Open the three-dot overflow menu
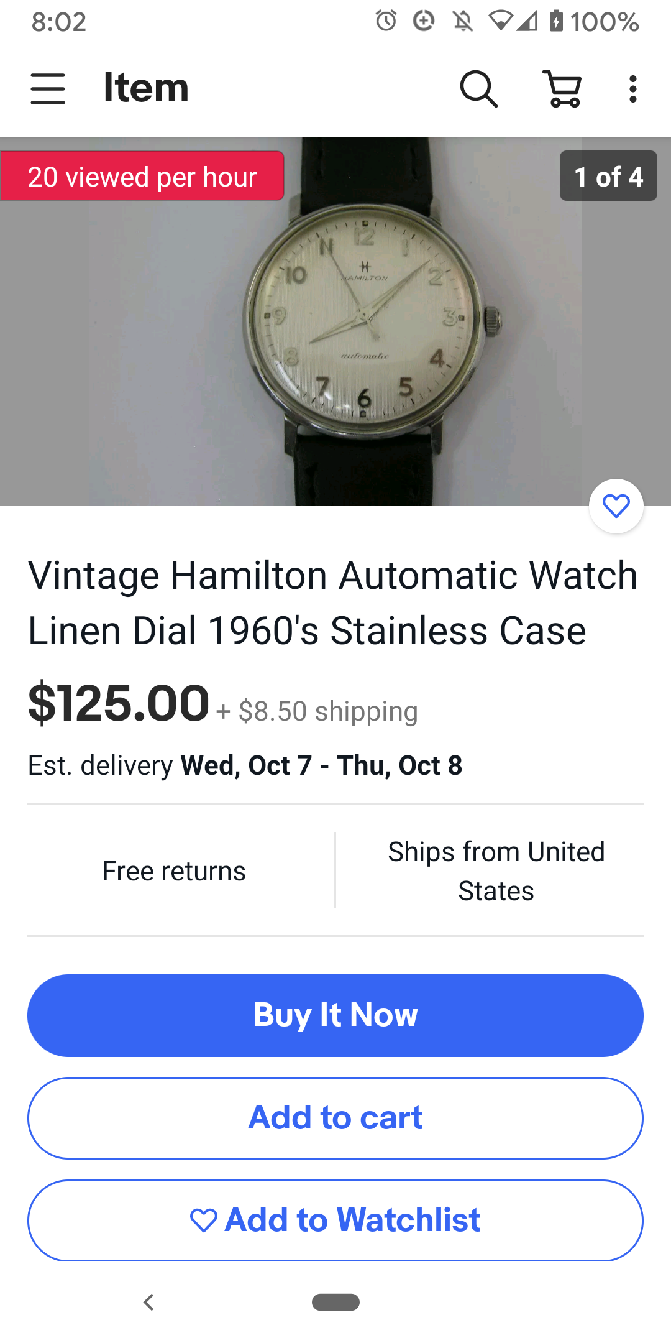The height and width of the screenshot is (1343, 671). 632,88
